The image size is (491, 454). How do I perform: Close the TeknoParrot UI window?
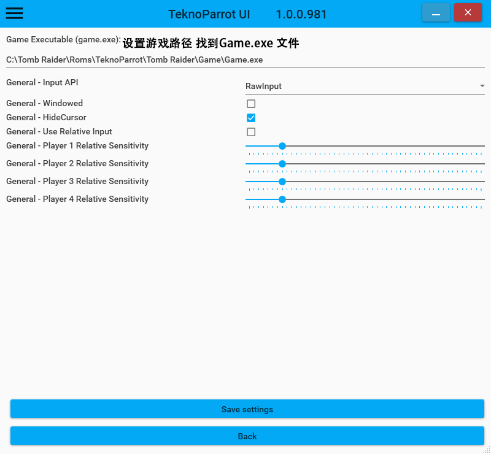(468, 13)
